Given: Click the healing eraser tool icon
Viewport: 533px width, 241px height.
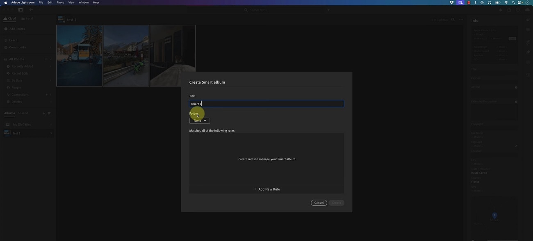Looking at the screenshot, I should click(x=528, y=52).
